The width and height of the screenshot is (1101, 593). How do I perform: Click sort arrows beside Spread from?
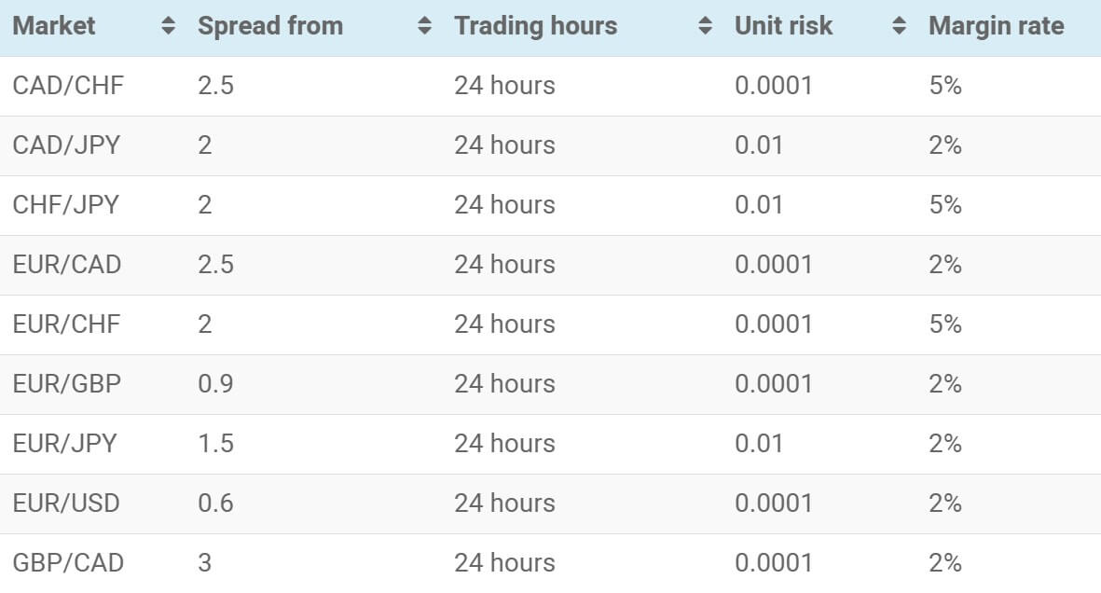[424, 26]
